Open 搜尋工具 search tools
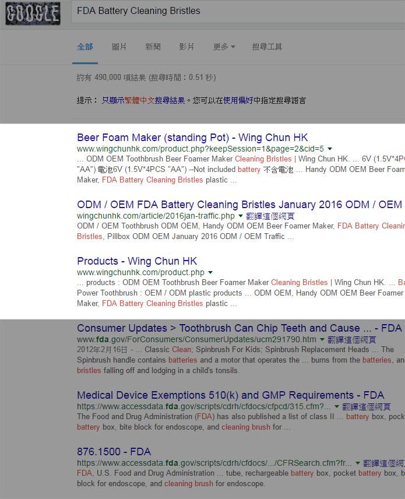This screenshot has height=499, width=405. pyautogui.click(x=267, y=47)
